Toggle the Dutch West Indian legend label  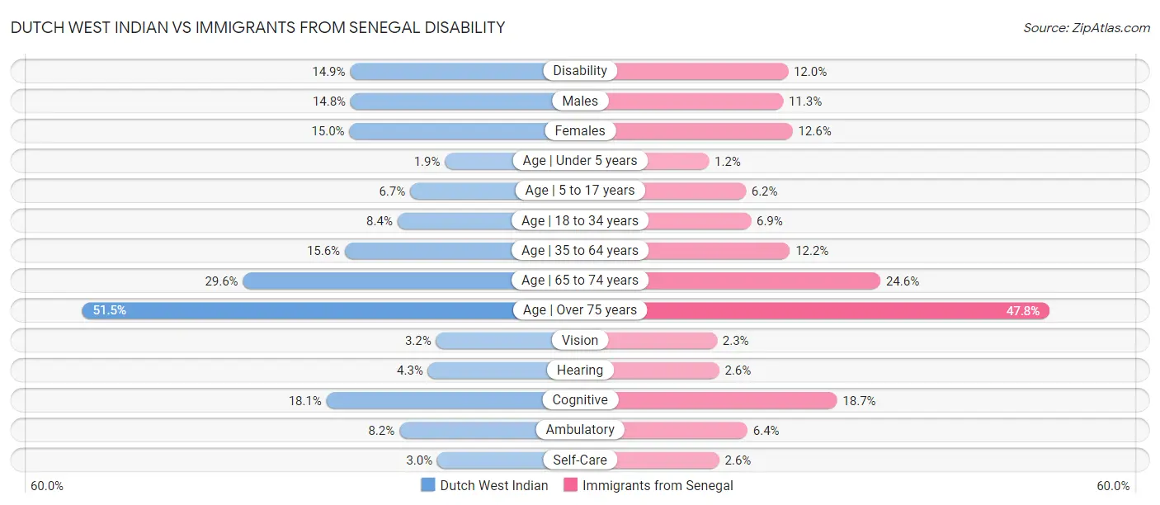click(493, 485)
